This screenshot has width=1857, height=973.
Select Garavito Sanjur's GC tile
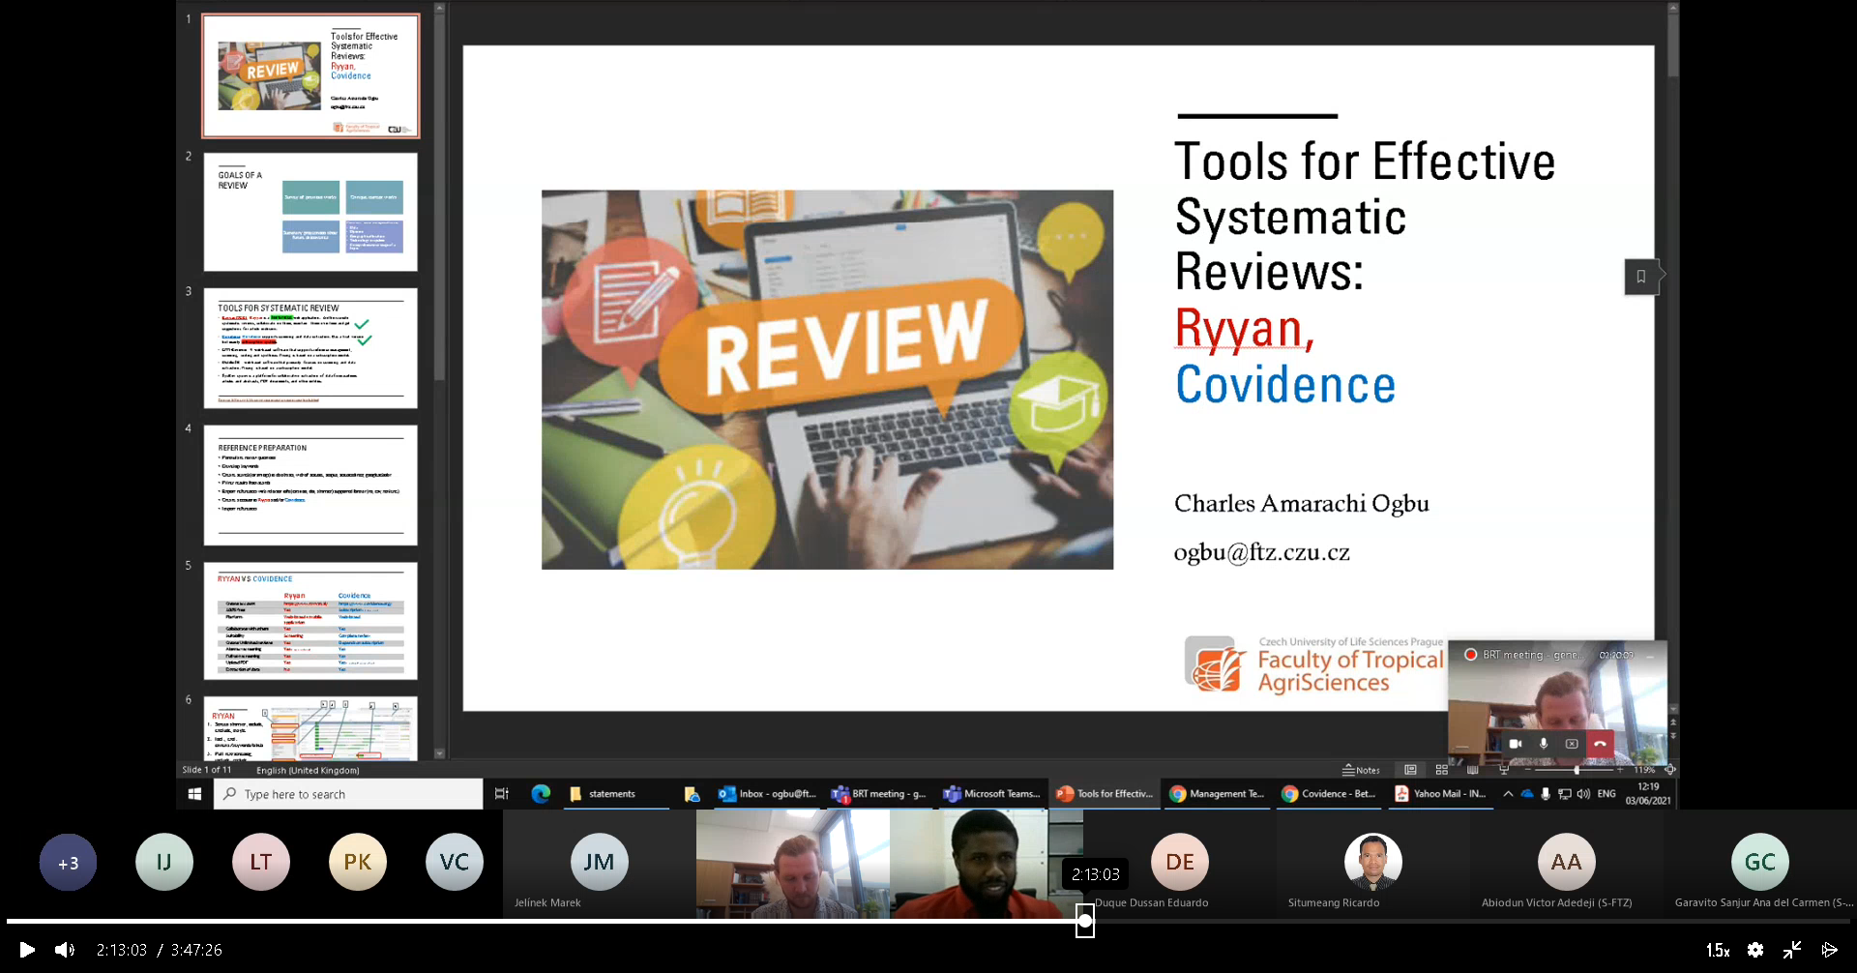click(1760, 864)
